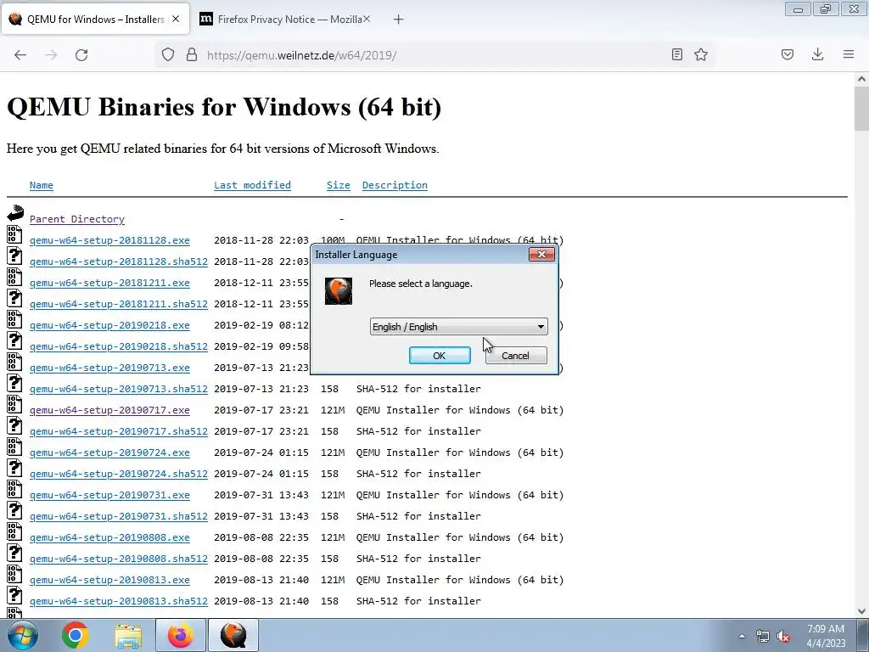Download qemu-w64-setup-20181211.exe
The width and height of the screenshot is (869, 652).
pyautogui.click(x=109, y=283)
